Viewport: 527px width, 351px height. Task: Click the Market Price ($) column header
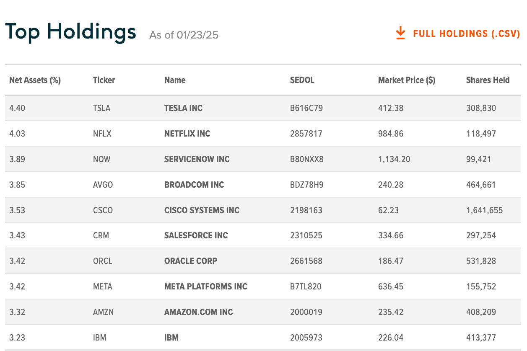407,80
